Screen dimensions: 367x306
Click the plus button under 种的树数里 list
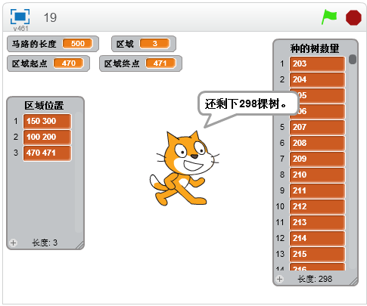coord(279,279)
